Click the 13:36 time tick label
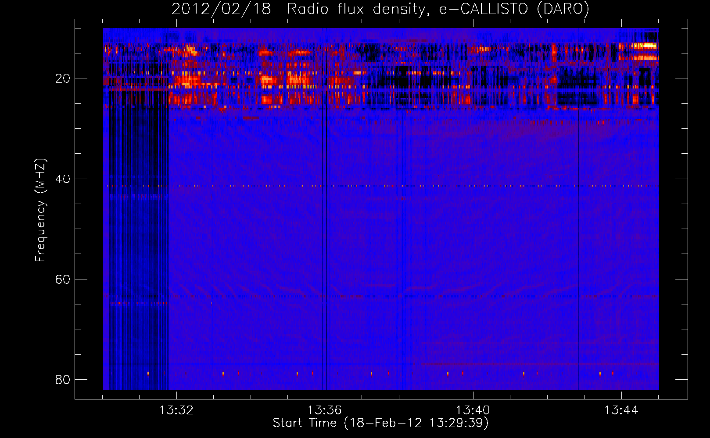Image resolution: width=710 pixels, height=438 pixels. pyautogui.click(x=324, y=410)
